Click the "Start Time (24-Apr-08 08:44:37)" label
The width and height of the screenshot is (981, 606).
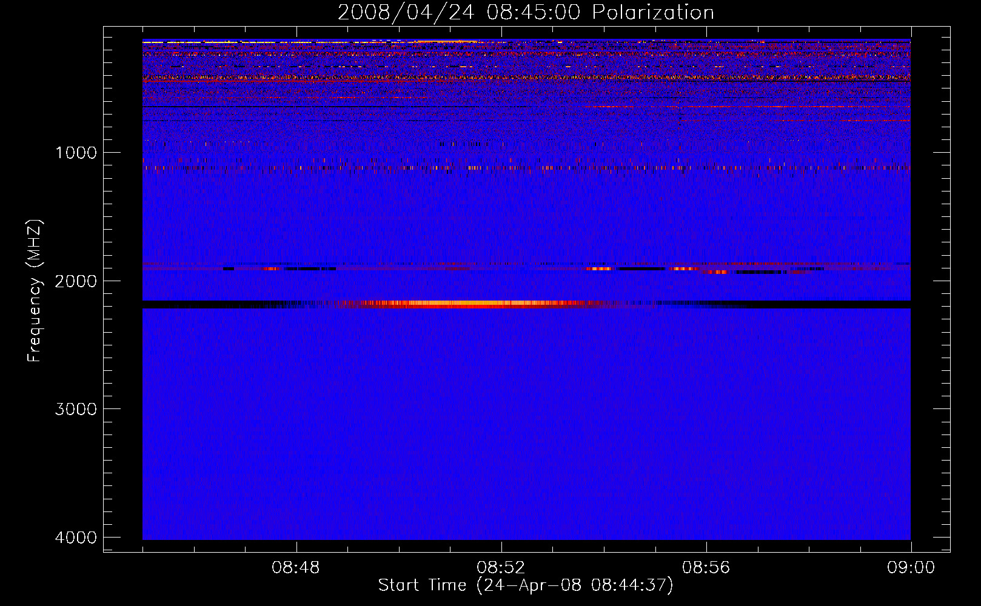pyautogui.click(x=526, y=585)
